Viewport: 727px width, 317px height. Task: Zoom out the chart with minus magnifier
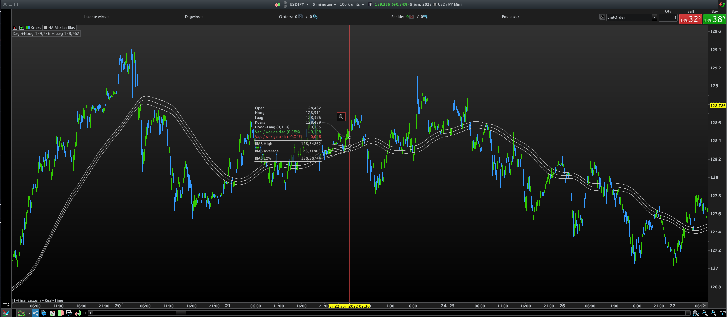click(704, 313)
